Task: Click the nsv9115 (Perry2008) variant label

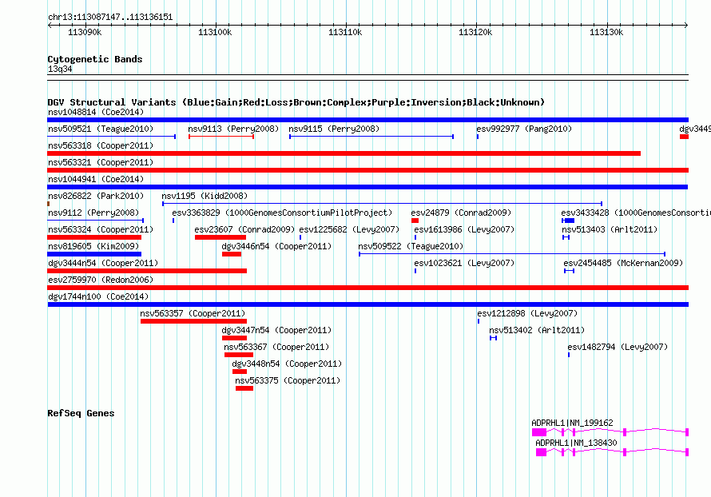Action: [x=334, y=129]
